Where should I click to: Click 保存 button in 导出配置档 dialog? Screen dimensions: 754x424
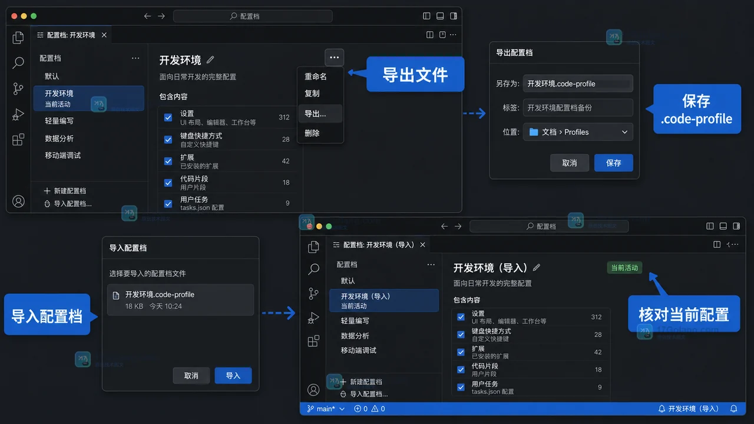(613, 163)
